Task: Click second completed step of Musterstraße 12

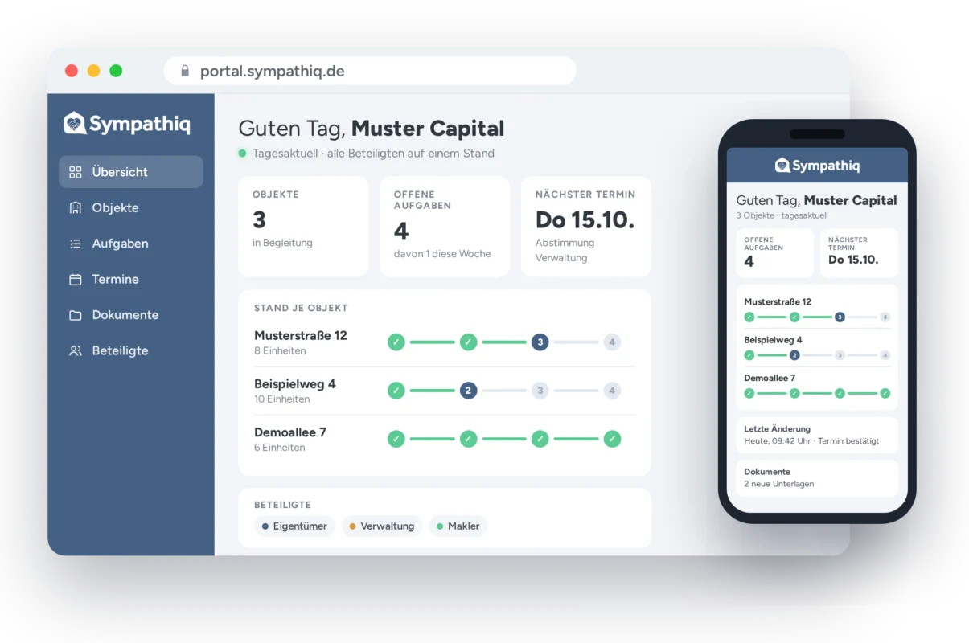Action: click(x=468, y=342)
